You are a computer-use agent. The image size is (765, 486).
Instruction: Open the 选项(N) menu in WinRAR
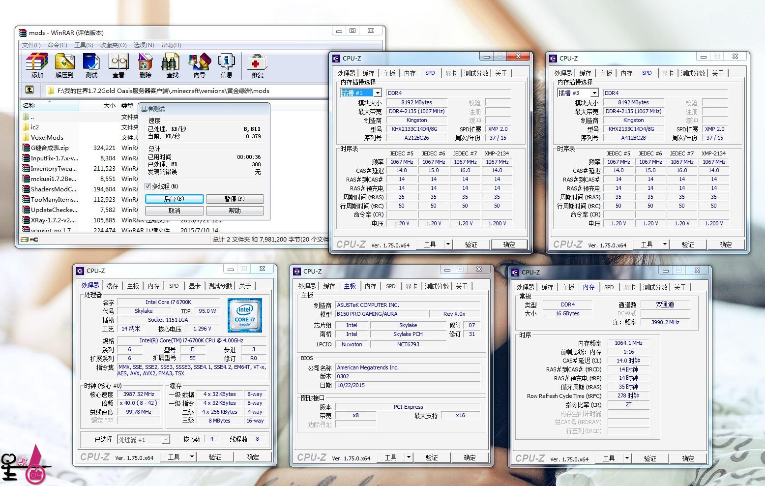click(144, 45)
